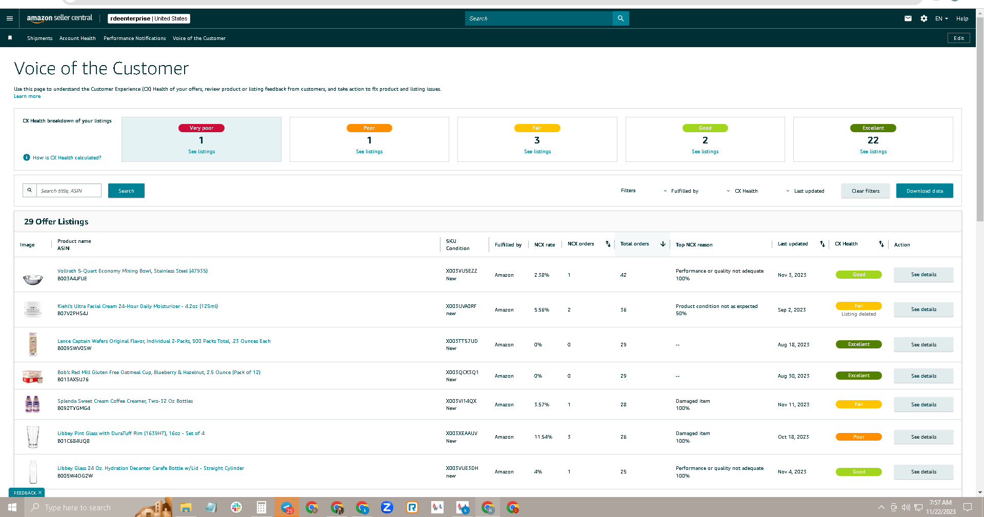See details for the Libbey Pint Glass
The width and height of the screenshot is (984, 517).
(x=923, y=437)
